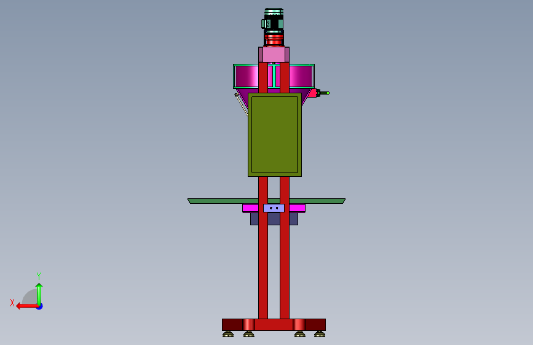Select the dark blue block under the table
This screenshot has width=533, height=345.
click(274, 219)
